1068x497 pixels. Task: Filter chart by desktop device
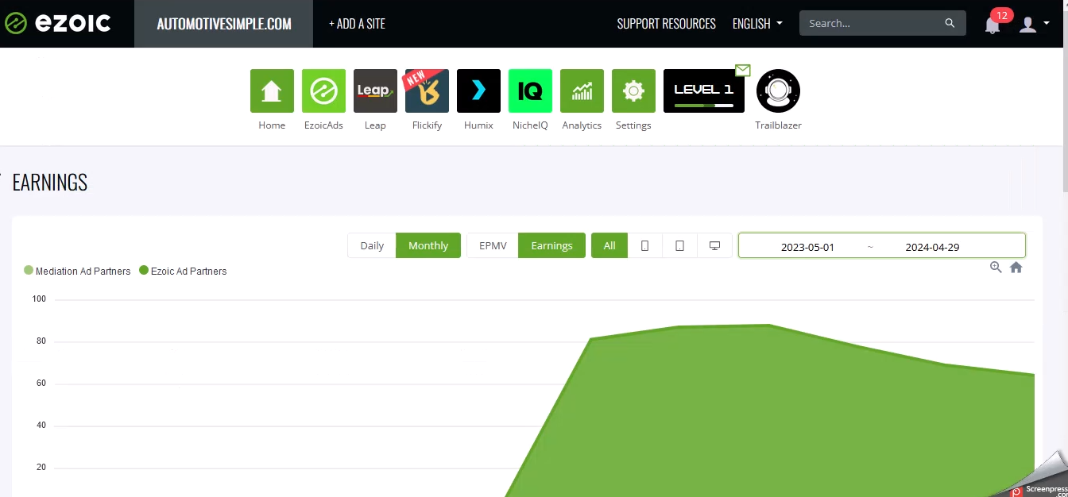[715, 245]
